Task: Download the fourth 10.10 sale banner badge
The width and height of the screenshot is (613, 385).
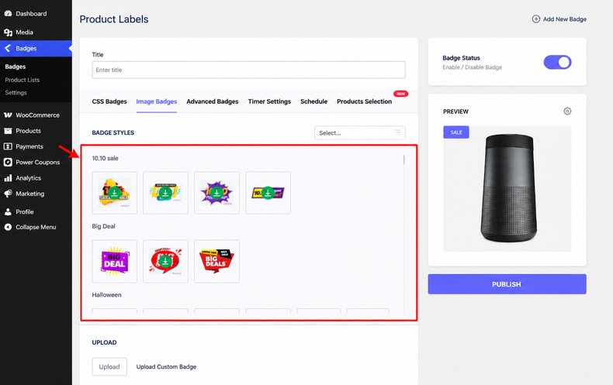Action: (268, 192)
